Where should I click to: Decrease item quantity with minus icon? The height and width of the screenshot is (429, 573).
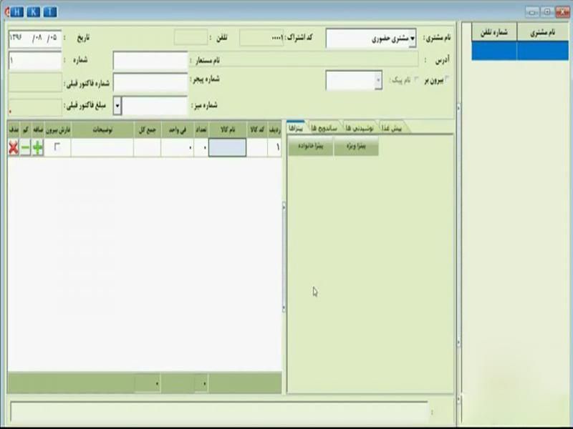25,148
